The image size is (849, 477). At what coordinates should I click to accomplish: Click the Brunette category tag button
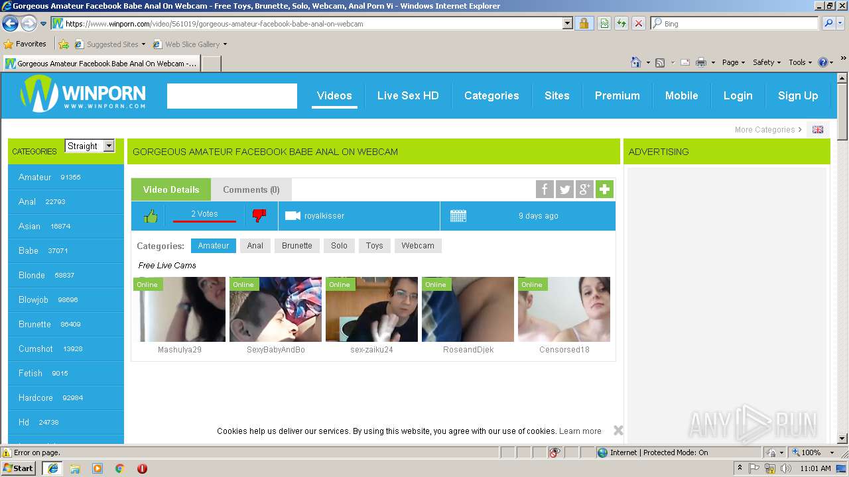click(x=296, y=246)
